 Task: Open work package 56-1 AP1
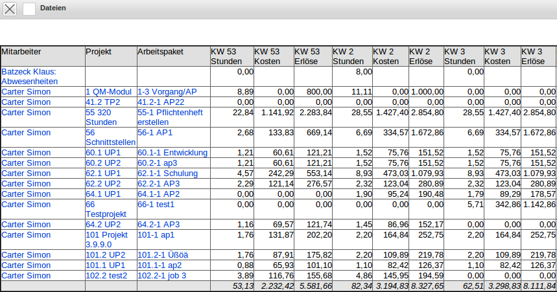(155, 132)
